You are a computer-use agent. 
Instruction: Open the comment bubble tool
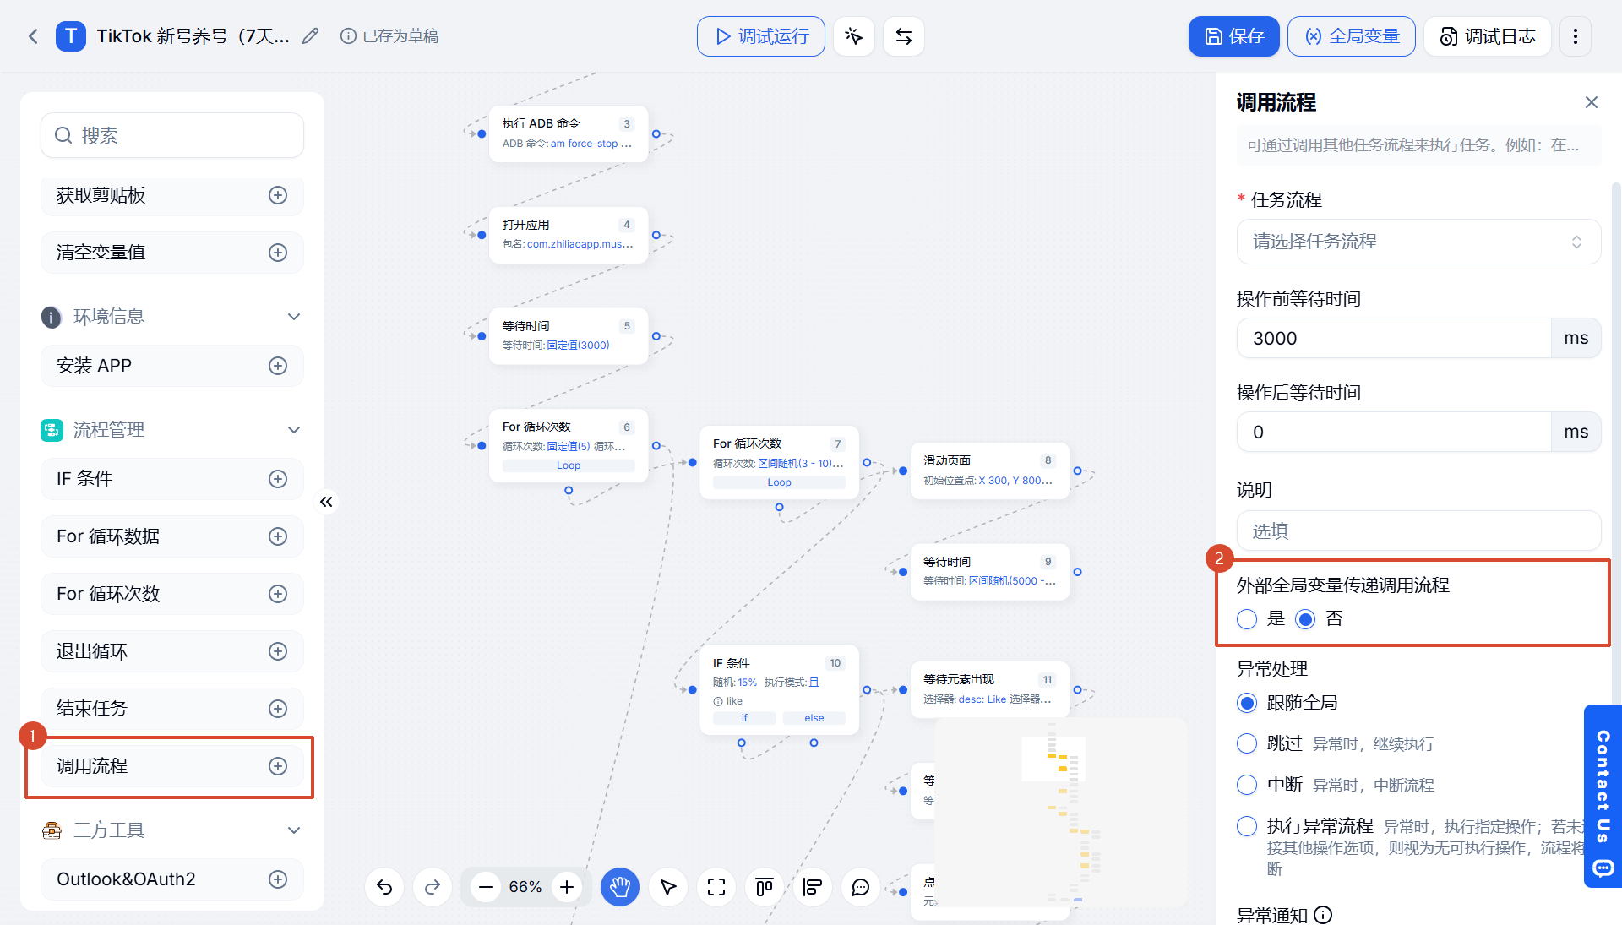click(x=861, y=887)
